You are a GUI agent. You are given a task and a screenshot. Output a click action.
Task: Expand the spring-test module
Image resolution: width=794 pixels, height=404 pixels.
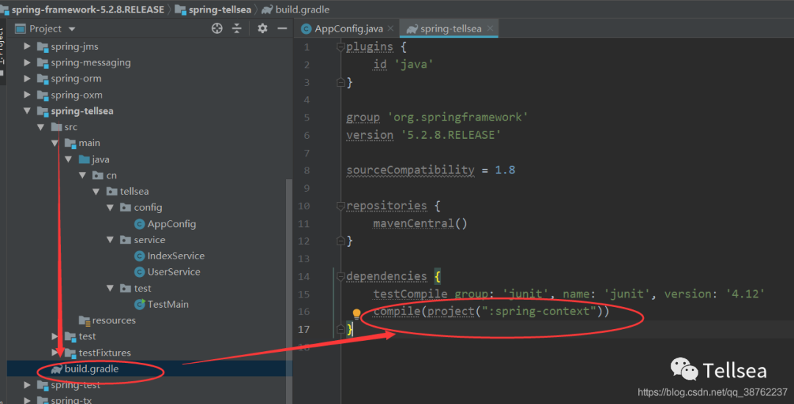[27, 386]
